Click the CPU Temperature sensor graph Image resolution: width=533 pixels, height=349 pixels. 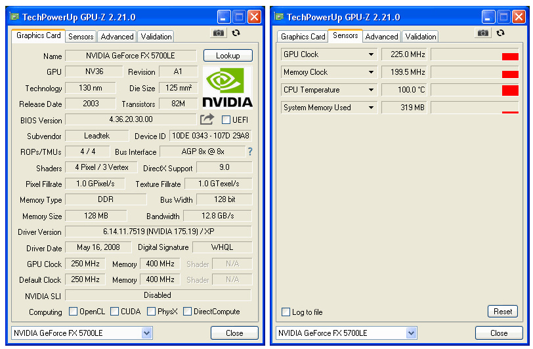(x=475, y=90)
